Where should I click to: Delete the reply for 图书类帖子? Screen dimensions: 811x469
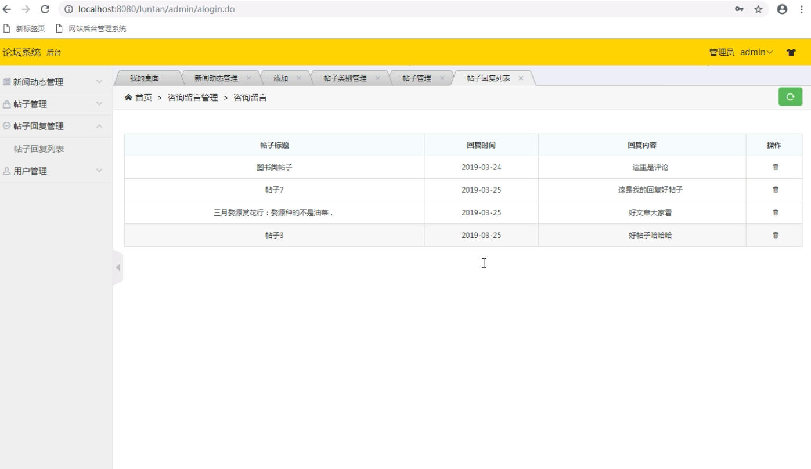point(775,167)
